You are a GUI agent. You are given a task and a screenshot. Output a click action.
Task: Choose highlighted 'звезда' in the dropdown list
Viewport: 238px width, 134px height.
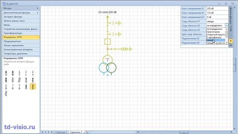[x=216, y=40]
